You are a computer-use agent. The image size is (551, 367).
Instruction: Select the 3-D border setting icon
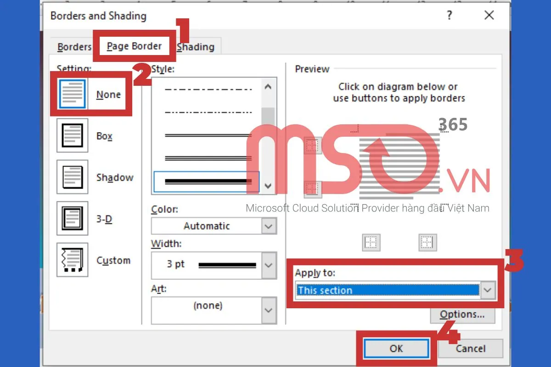click(72, 219)
